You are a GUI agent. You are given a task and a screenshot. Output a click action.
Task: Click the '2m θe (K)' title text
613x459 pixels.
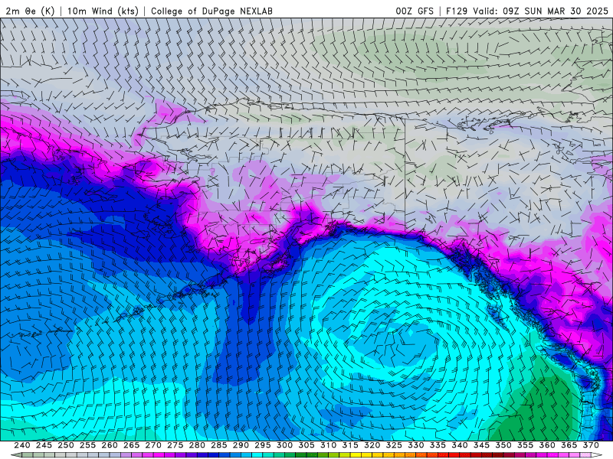point(30,11)
